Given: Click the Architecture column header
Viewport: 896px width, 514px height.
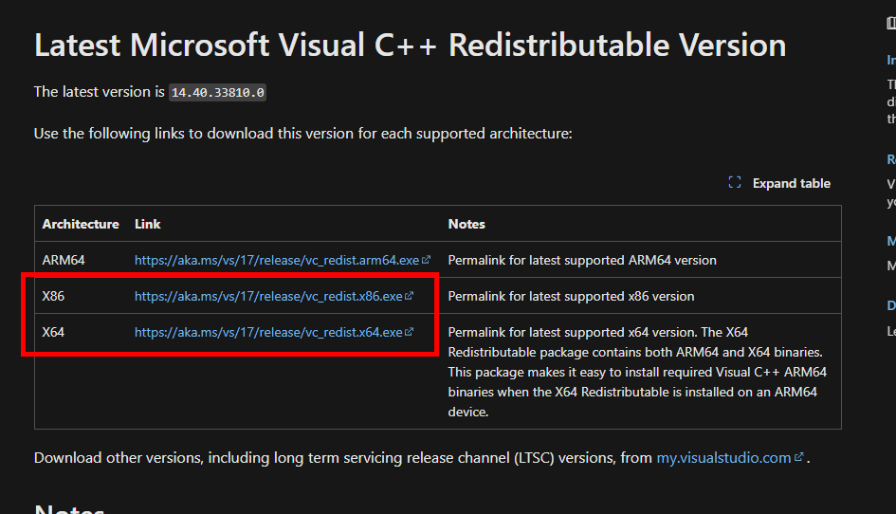Looking at the screenshot, I should point(81,224).
